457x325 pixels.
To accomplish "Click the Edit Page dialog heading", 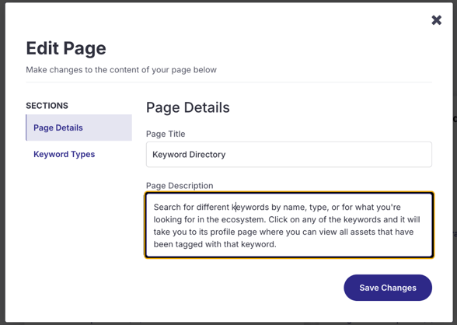I will tap(66, 48).
